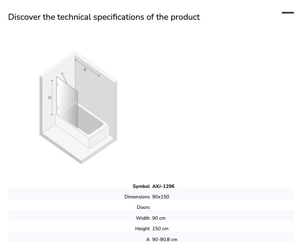This screenshot has height=250, width=302.
Task: Click the Width row label
Action: coord(143,218)
